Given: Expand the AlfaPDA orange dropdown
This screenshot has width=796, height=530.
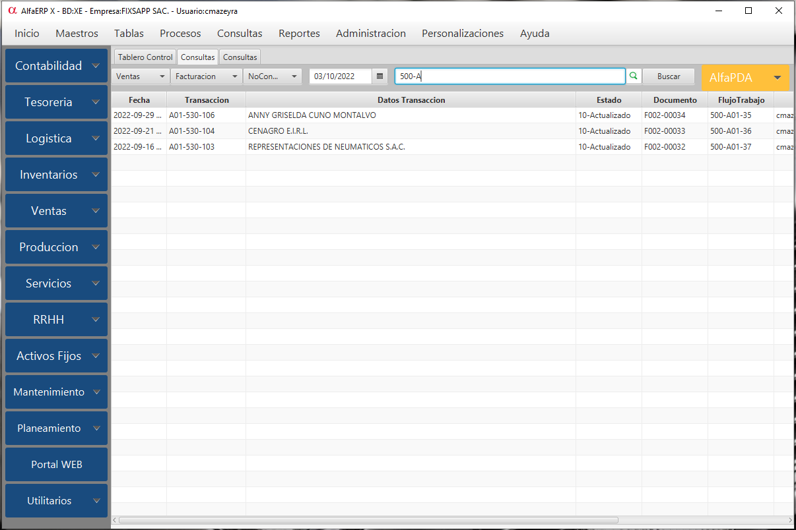Looking at the screenshot, I should tap(745, 78).
